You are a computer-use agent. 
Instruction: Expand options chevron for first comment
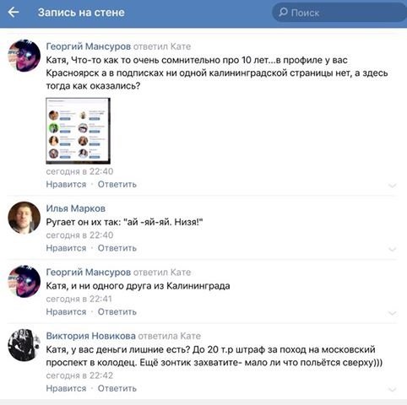(393, 186)
